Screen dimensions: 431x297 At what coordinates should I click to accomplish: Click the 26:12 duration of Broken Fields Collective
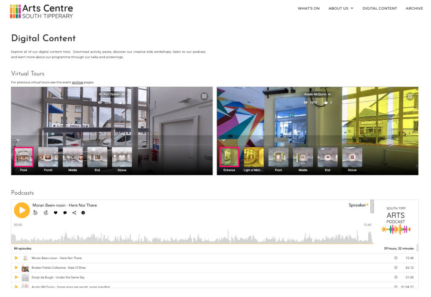410,268
